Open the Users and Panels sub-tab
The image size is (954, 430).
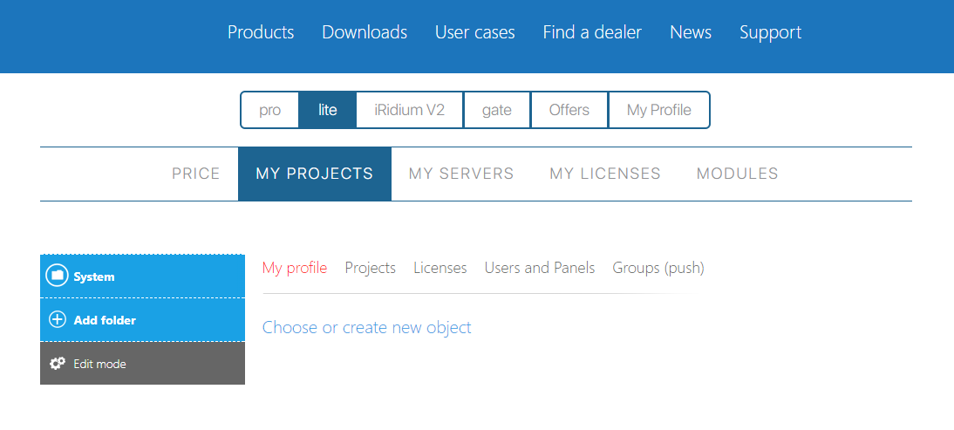[540, 268]
